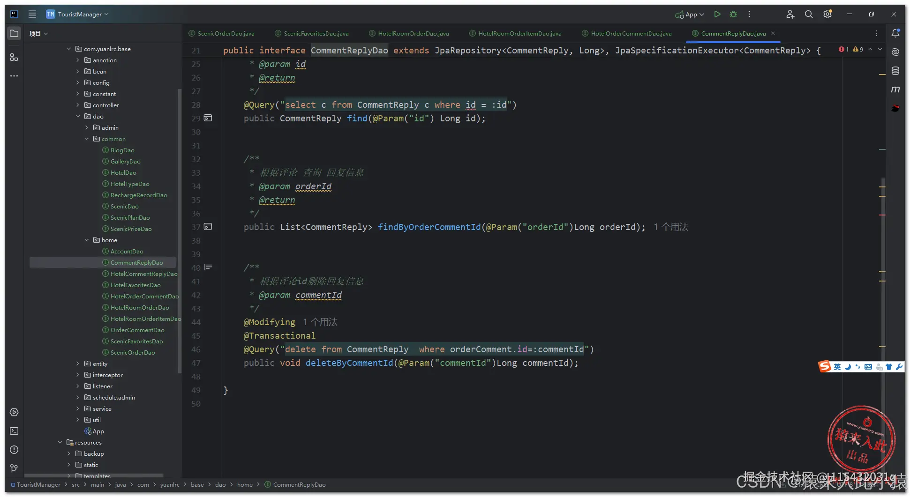910x497 pixels.
Task: Go to next highlighted error arrow
Action: (x=880, y=49)
